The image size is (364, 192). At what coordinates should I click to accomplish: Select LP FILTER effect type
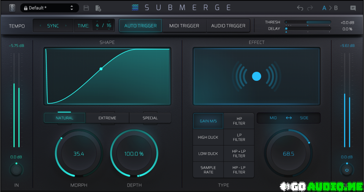point(239,137)
